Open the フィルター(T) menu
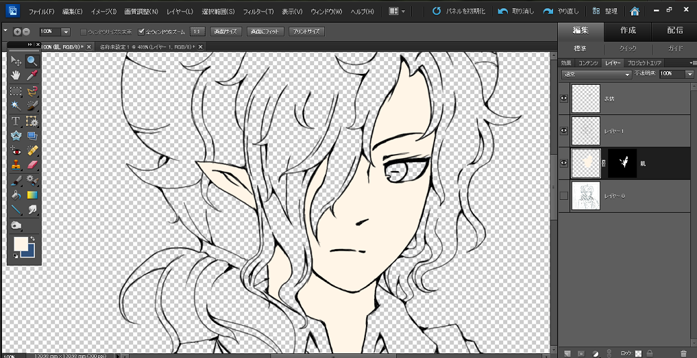 (258, 12)
